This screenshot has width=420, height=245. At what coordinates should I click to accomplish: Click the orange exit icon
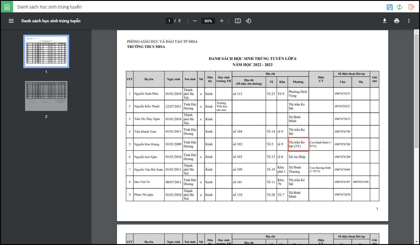411,7
